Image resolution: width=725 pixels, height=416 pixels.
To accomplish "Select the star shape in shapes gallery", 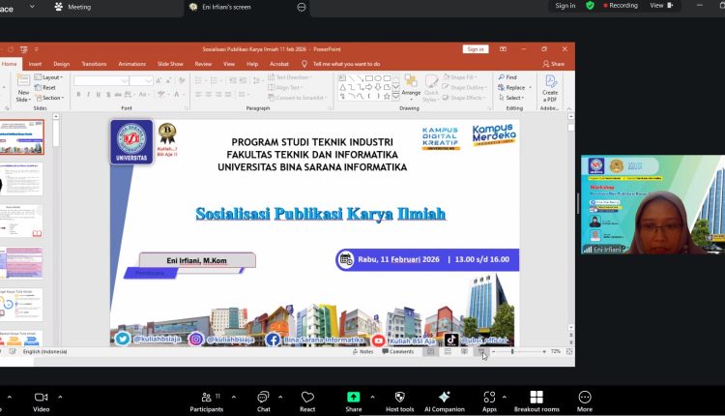I will click(387, 96).
